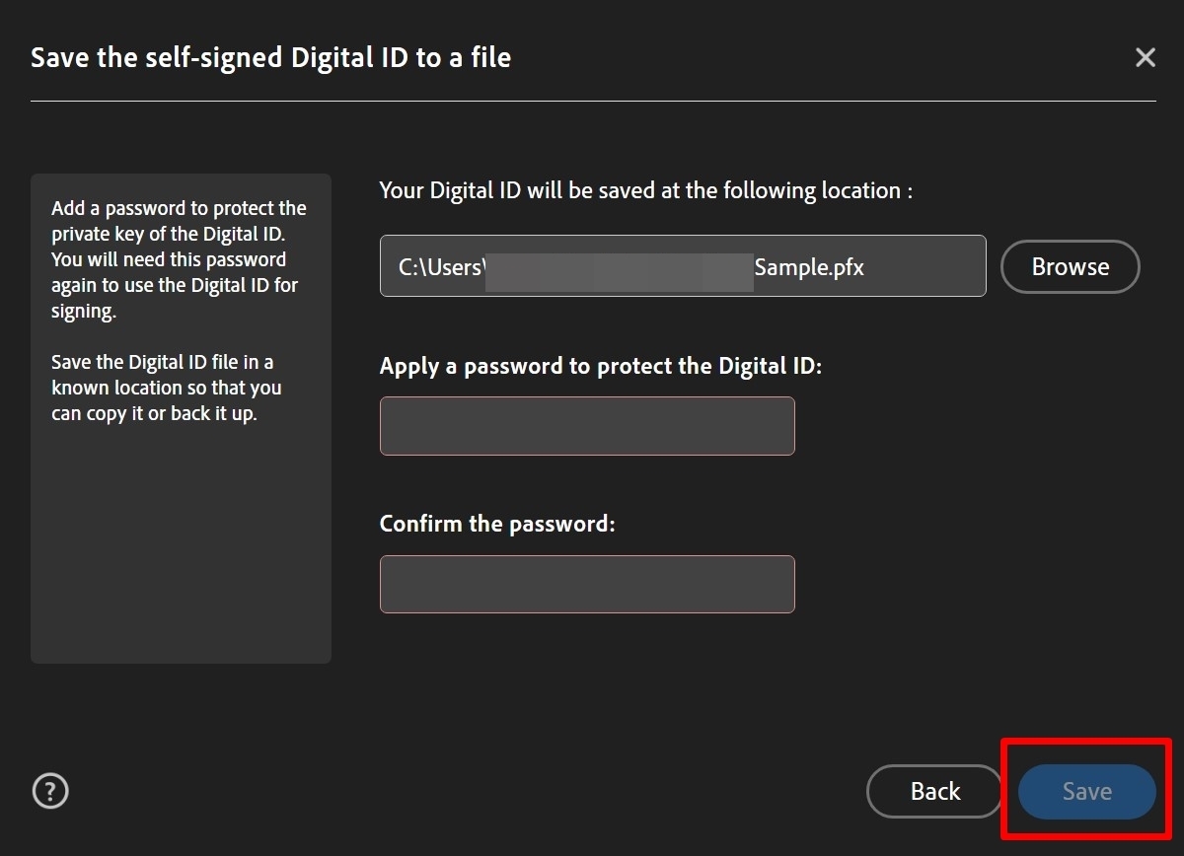
Task: Select the Sample.pfx file path field
Action: [683, 266]
